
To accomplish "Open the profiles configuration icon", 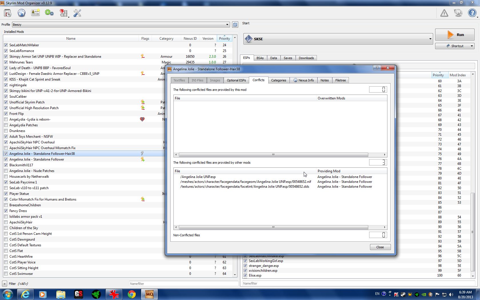I will click(35, 13).
